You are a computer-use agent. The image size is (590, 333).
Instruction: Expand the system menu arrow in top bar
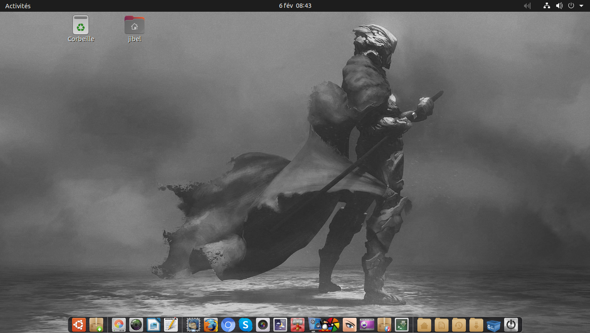click(581, 6)
